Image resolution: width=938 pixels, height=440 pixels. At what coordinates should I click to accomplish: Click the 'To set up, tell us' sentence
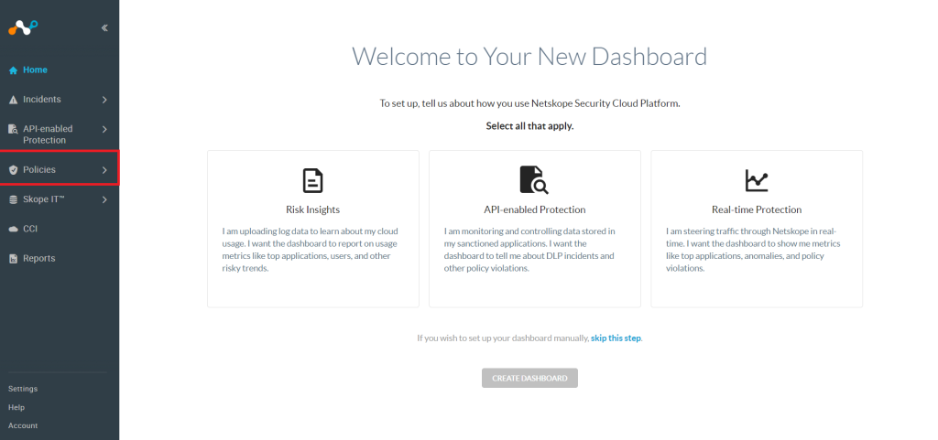click(529, 103)
